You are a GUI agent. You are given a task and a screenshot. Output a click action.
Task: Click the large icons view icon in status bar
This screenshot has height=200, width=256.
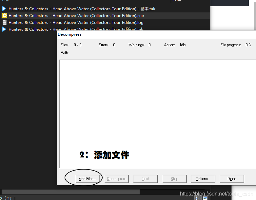coord(205,198)
